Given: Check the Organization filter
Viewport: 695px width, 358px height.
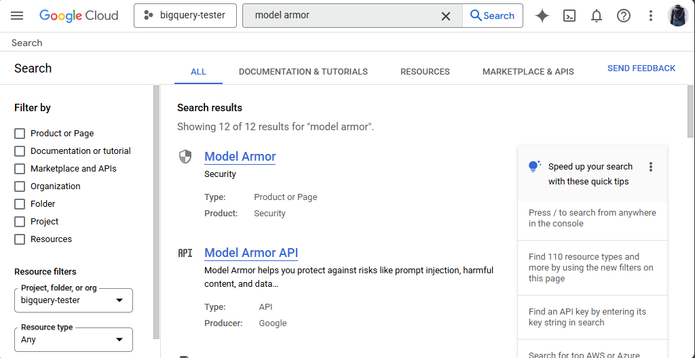Looking at the screenshot, I should click(20, 186).
